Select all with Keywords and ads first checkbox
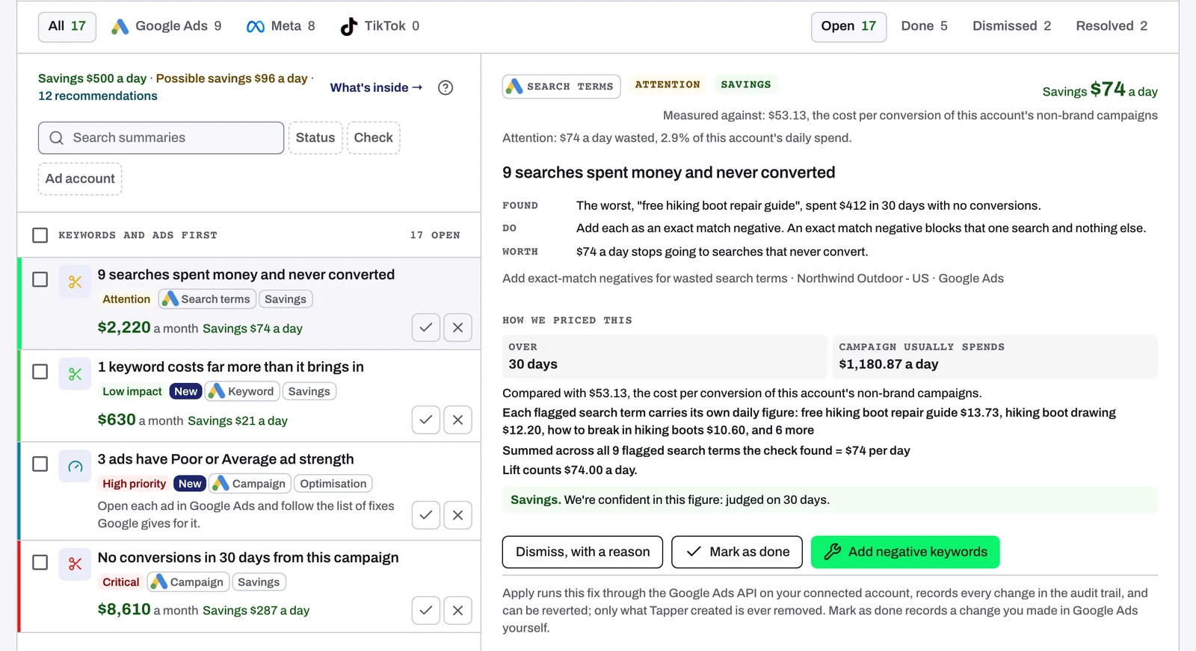The image size is (1196, 651). point(40,235)
